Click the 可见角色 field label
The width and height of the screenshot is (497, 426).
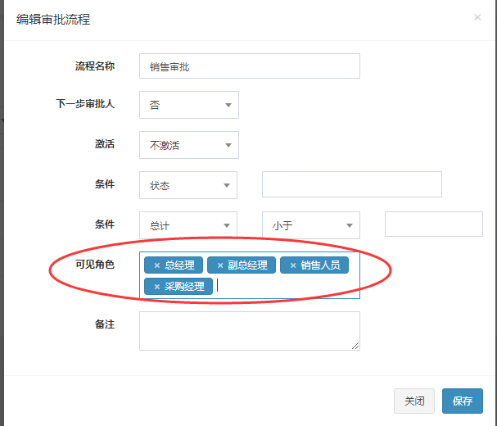point(95,264)
